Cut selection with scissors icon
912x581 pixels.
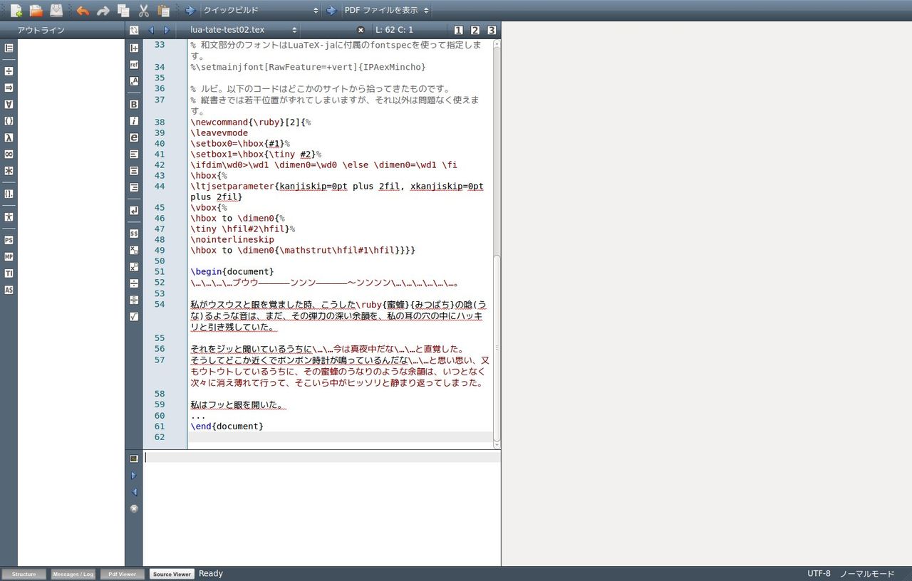(143, 11)
